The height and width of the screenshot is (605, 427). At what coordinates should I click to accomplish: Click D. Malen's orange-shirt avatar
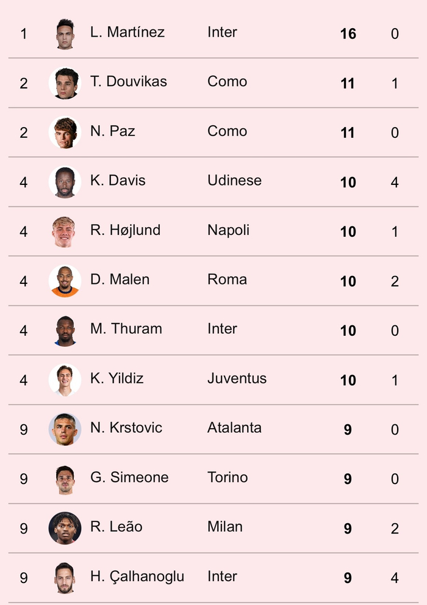65,281
